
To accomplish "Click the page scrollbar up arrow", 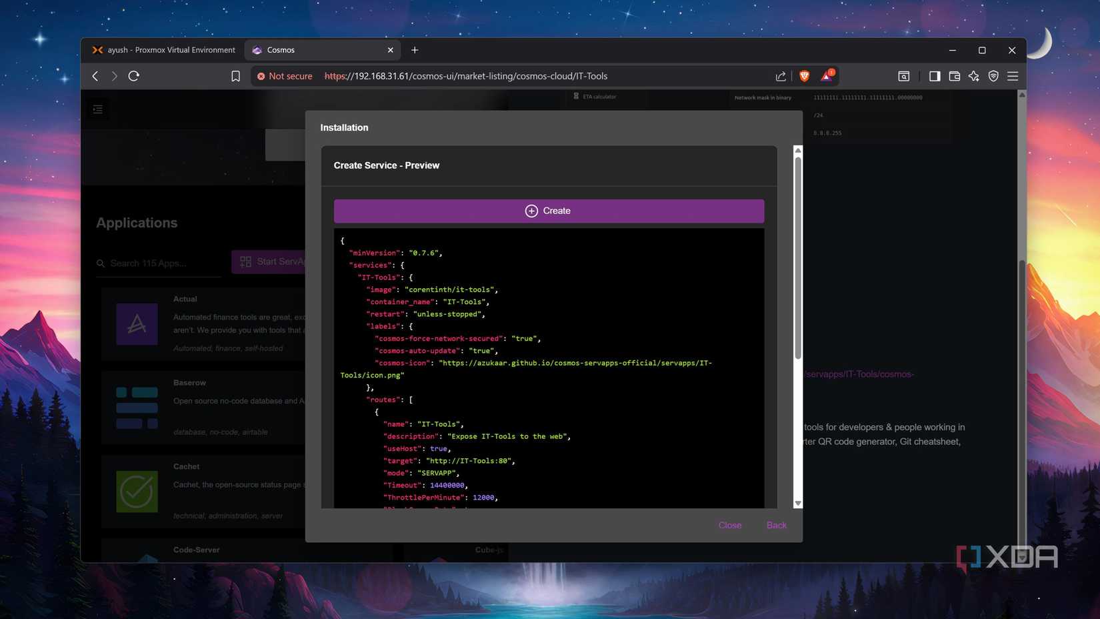I will coord(1022,95).
